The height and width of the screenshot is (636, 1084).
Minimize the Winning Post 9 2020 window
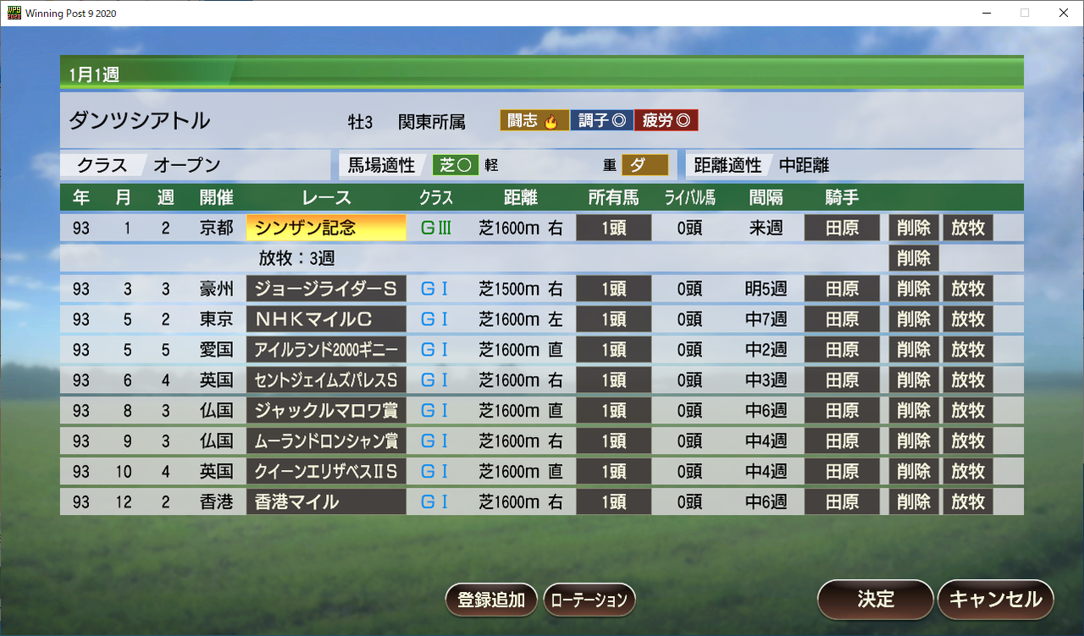tap(987, 13)
